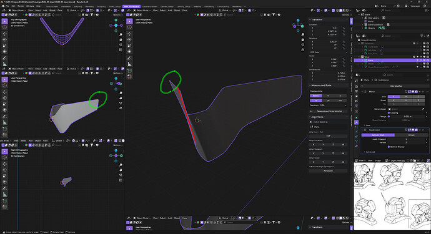Click zoom magnifier icon in top-left viewport

pos(121,34)
